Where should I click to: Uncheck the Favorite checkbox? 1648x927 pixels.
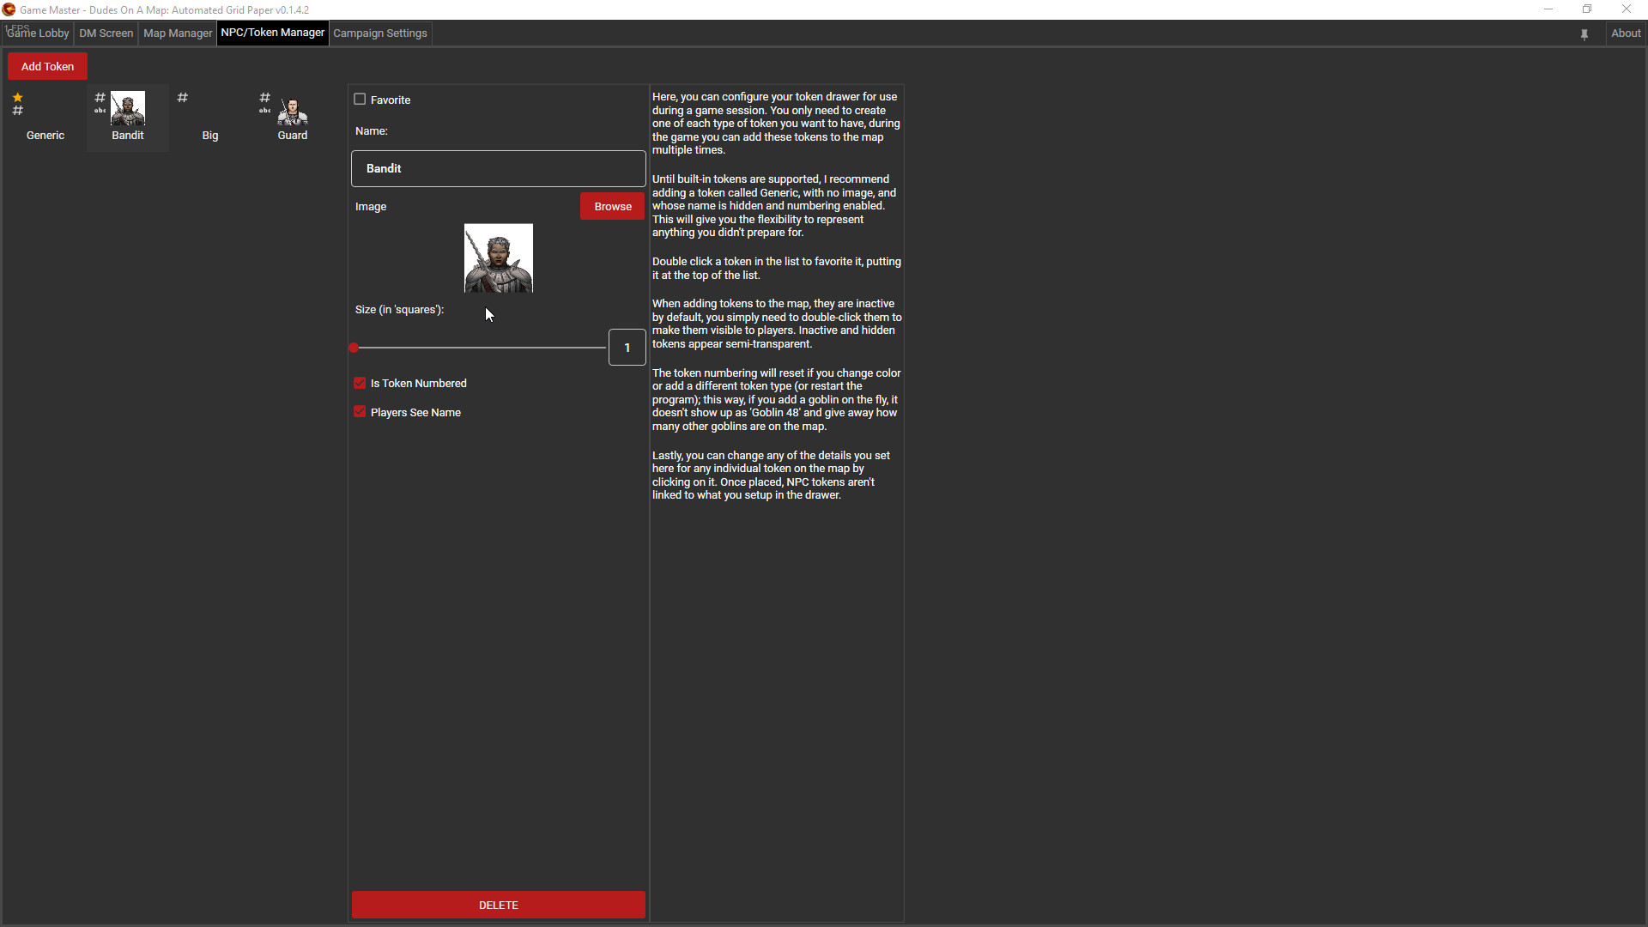360,99
